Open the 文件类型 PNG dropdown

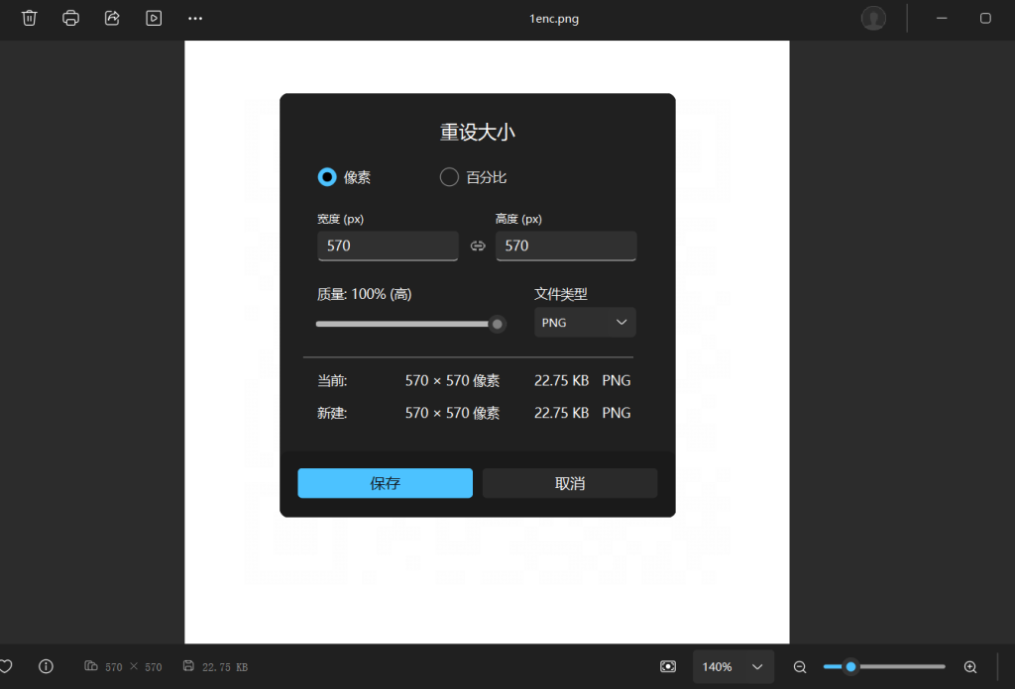585,323
